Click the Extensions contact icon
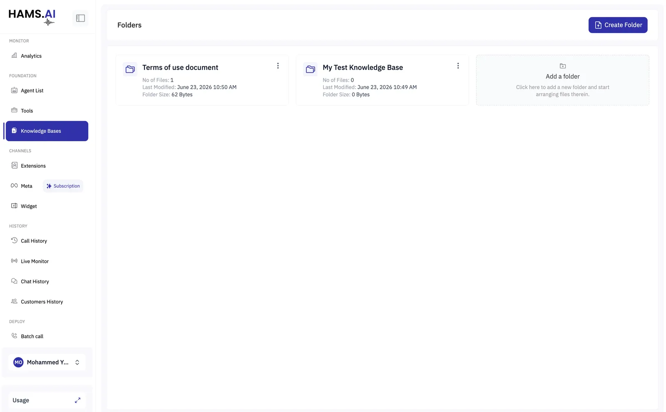The width and height of the screenshot is (666, 412). [x=14, y=165]
